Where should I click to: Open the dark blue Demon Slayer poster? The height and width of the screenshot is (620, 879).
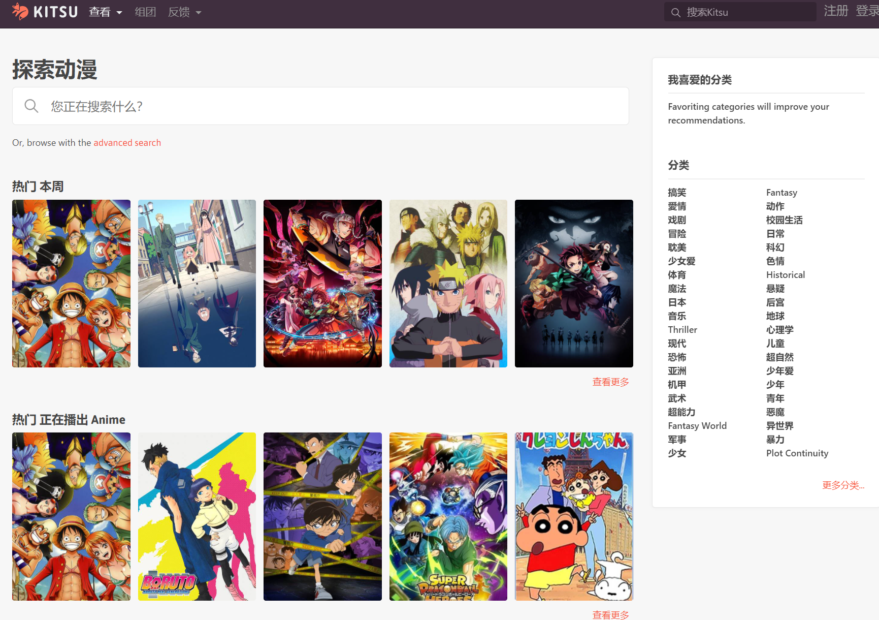(x=574, y=284)
